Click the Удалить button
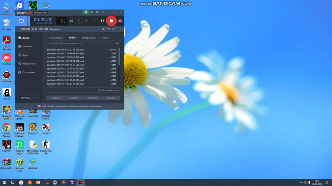 pyautogui.click(x=111, y=98)
